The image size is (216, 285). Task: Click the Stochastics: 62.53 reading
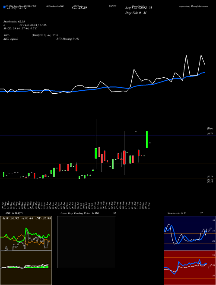coord(14,22)
